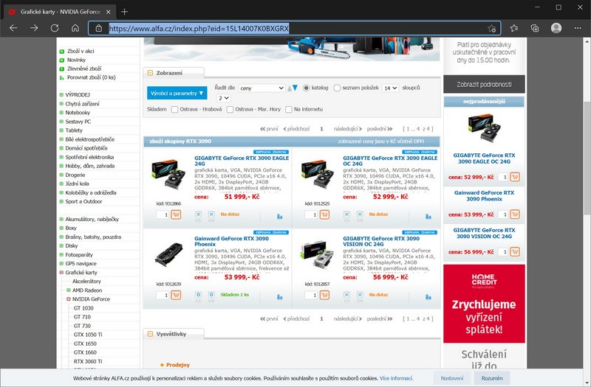Viewport: 591px width, 387px height.
Task: Check the Ostrava - Hrabová stock checkbox
Action: [174, 109]
